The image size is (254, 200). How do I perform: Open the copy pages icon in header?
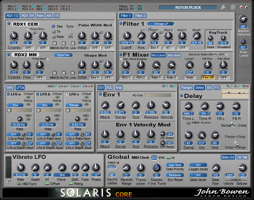point(233,7)
